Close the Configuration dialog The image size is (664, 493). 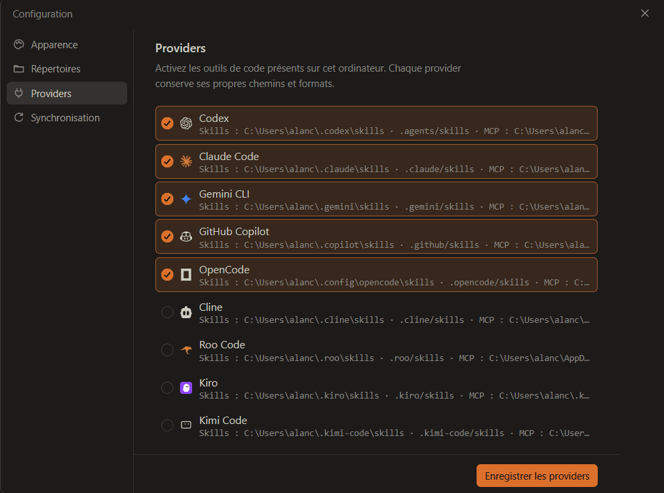click(645, 13)
